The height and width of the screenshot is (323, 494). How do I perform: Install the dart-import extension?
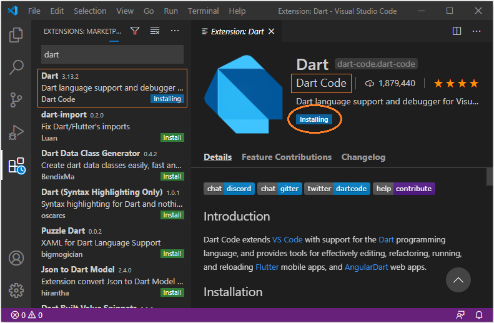172,137
